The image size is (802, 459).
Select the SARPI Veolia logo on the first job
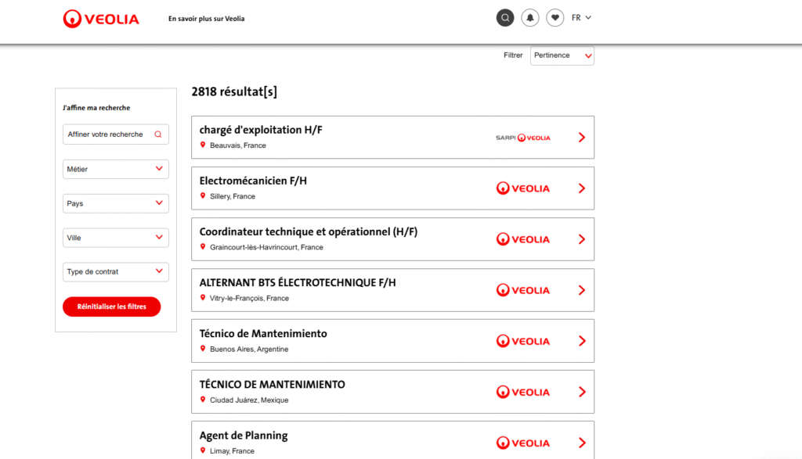pyautogui.click(x=522, y=137)
